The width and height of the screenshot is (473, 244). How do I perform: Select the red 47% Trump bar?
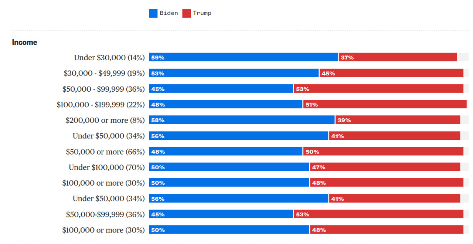pyautogui.click(x=385, y=167)
